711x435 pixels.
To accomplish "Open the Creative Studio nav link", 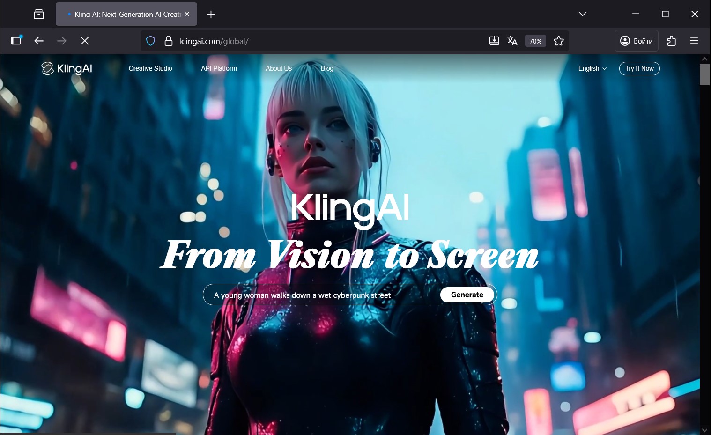I will [x=150, y=68].
